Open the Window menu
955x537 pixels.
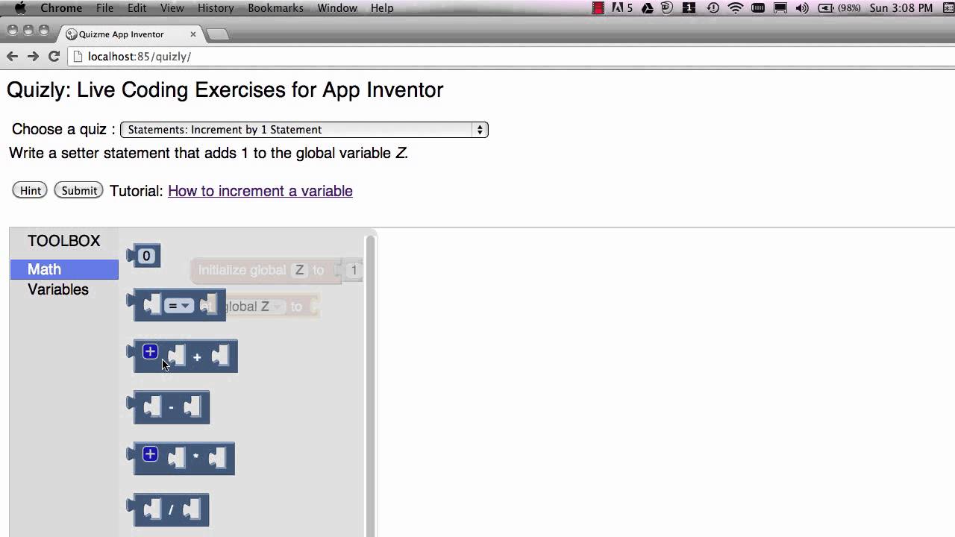coord(337,8)
